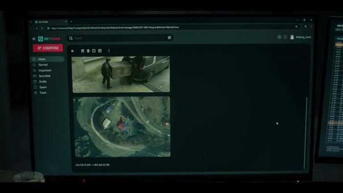Open the aerial satellite image attachment
Image resolution: width=343 pixels, height=193 pixels.
[x=122, y=127]
